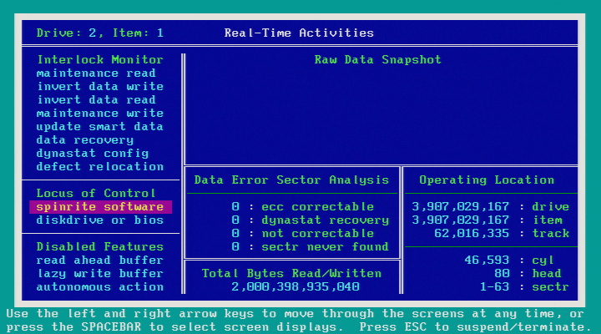The height and width of the screenshot is (334, 601).
Task: Click the 'ecc correctable' count row
Action: (x=303, y=207)
